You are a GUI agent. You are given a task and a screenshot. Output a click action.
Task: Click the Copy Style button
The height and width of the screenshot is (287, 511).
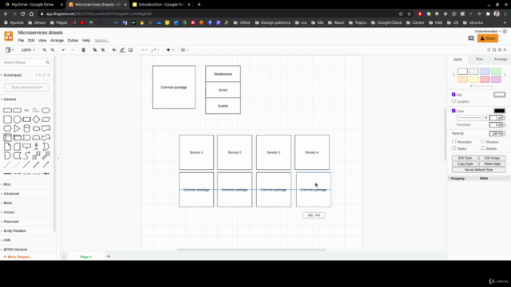tap(465, 164)
